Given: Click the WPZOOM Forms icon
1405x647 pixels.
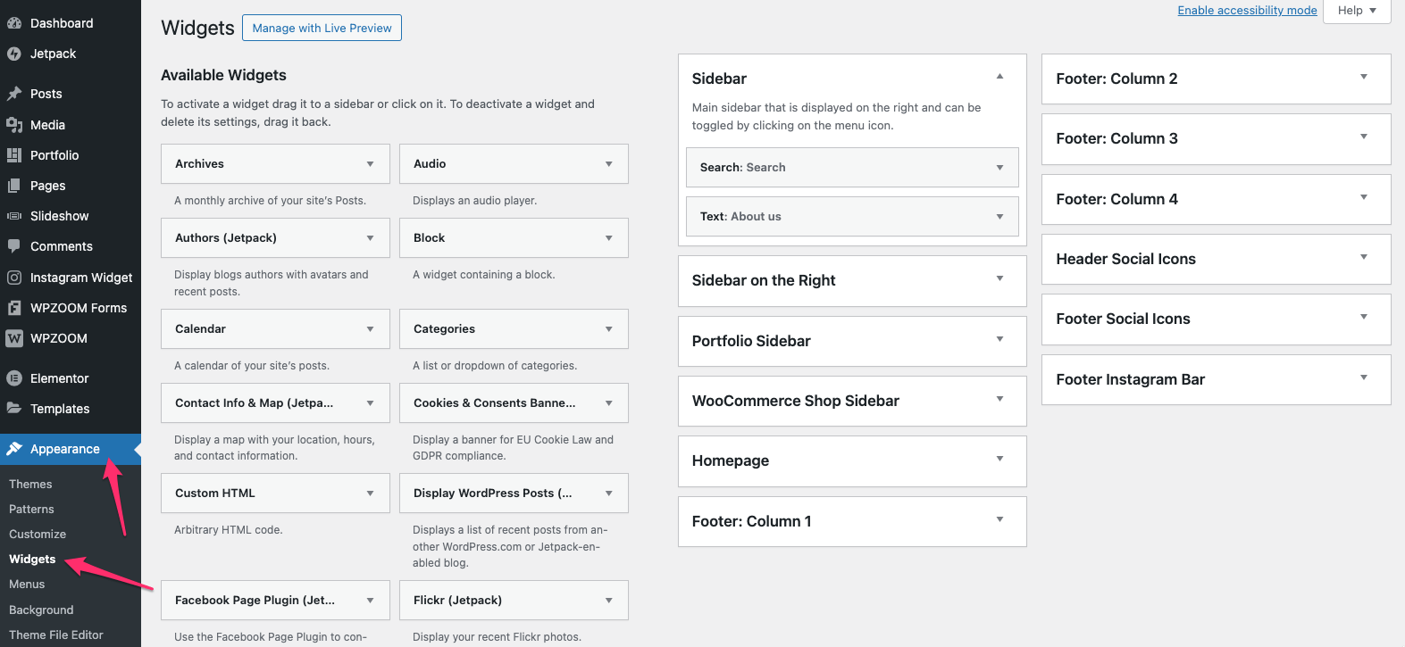Looking at the screenshot, I should click(x=14, y=308).
